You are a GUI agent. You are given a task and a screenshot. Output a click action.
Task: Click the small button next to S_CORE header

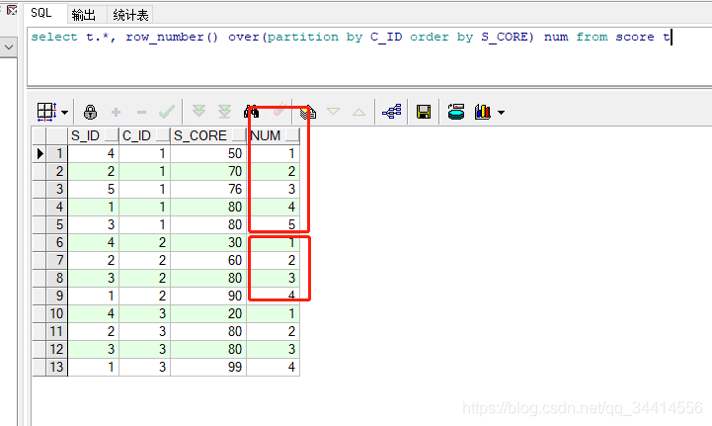click(239, 135)
